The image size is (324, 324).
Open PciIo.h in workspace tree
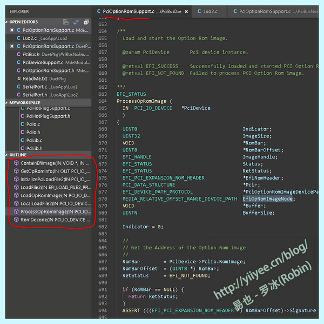[x=49, y=133]
